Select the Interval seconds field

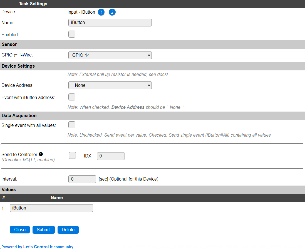(x=82, y=179)
